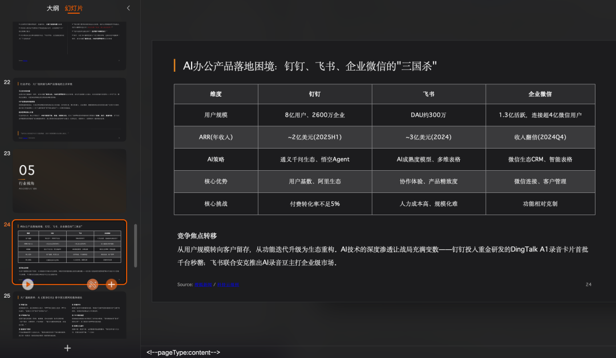Click the cell "1.3亿活跃、连接超4亿微信用户"
The height and width of the screenshot is (358, 616).
pyautogui.click(x=541, y=115)
